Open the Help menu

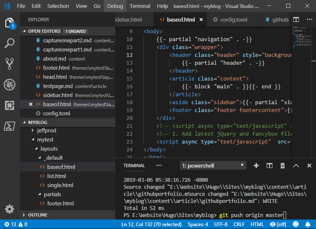(163, 6)
